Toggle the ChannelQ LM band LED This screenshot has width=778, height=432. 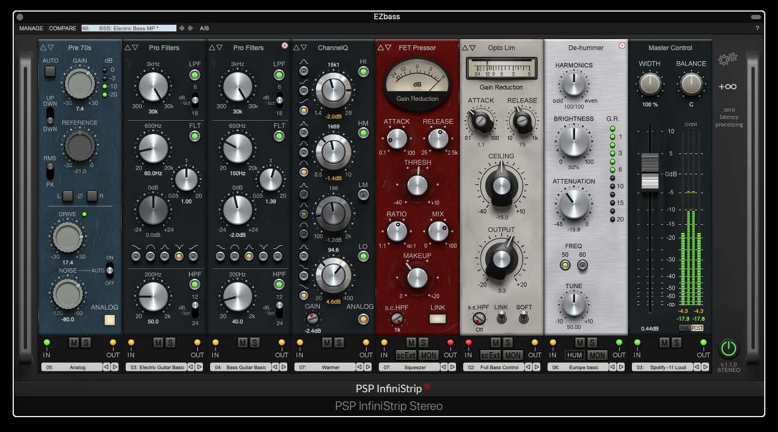click(363, 194)
